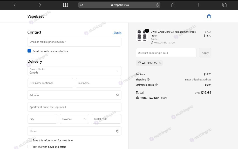Click the address search magnifier icon
This screenshot has width=238, height=149.
coord(118,95)
